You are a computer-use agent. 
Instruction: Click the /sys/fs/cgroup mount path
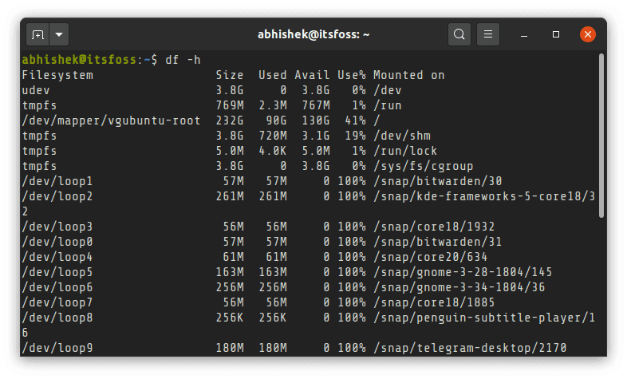tap(421, 166)
